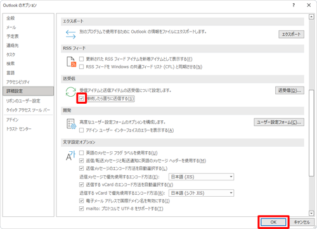Open ユーザー設定フォーム(C)... button
Screen dimensions: 317x229
pos(279,122)
